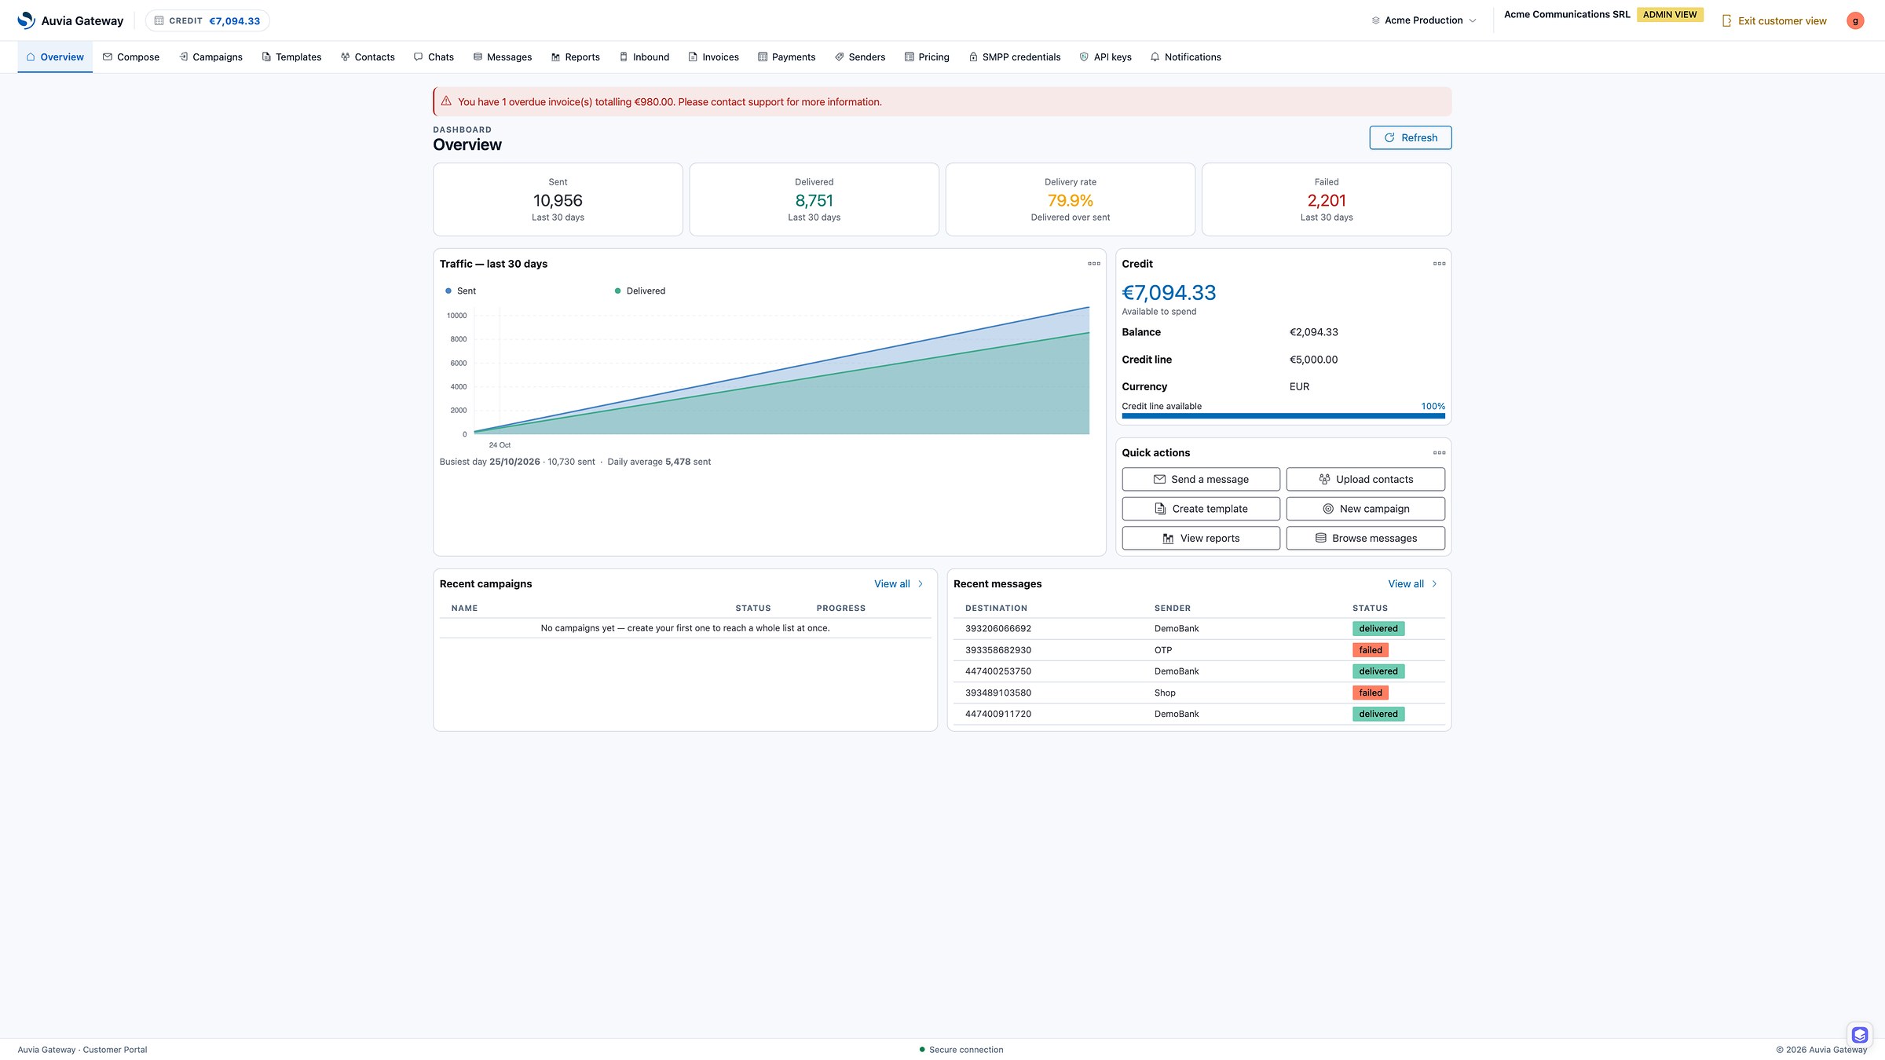The width and height of the screenshot is (1885, 1060).
Task: Click the user avatar icon labeled g
Action: tap(1855, 20)
